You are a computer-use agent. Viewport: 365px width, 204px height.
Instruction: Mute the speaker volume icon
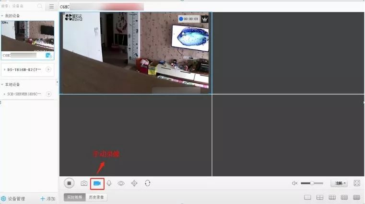click(295, 183)
